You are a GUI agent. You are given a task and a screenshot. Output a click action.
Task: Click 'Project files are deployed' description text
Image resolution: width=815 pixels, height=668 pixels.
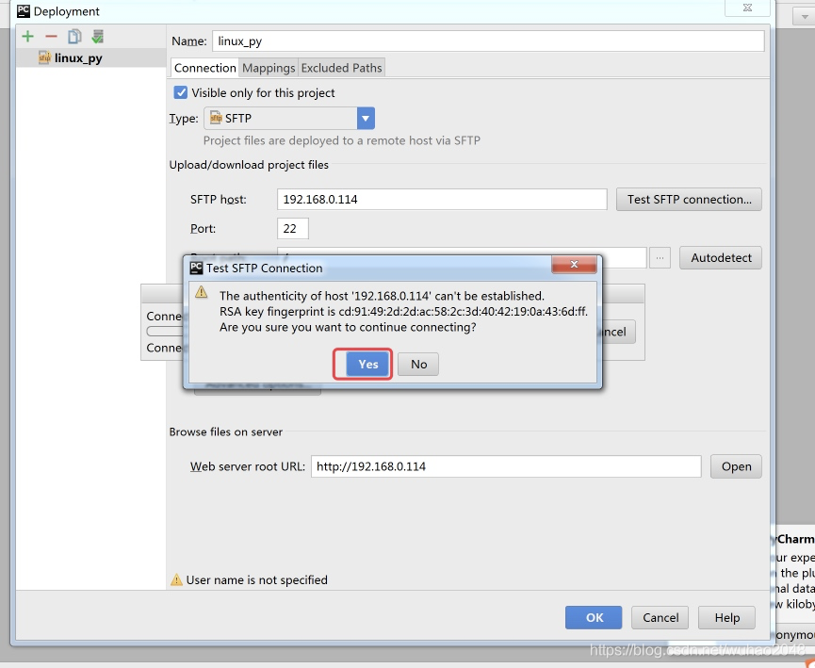point(341,141)
